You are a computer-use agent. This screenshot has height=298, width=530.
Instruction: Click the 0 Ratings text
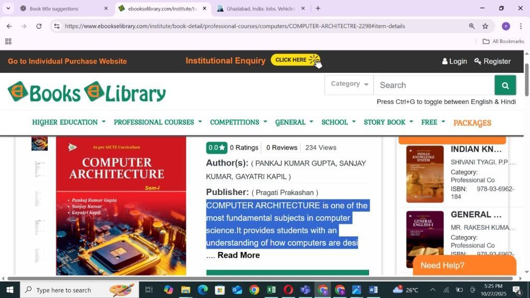[244, 147]
